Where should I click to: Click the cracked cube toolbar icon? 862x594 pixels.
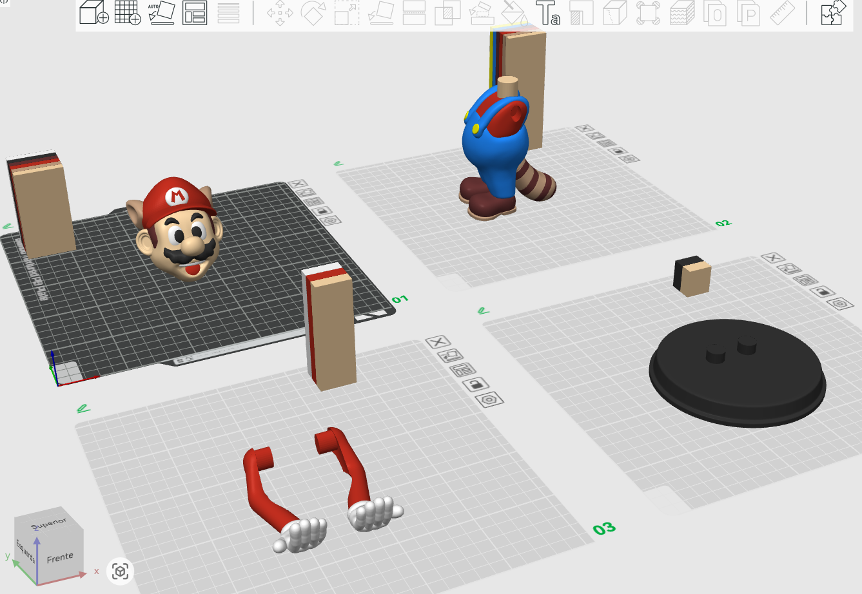click(x=615, y=13)
